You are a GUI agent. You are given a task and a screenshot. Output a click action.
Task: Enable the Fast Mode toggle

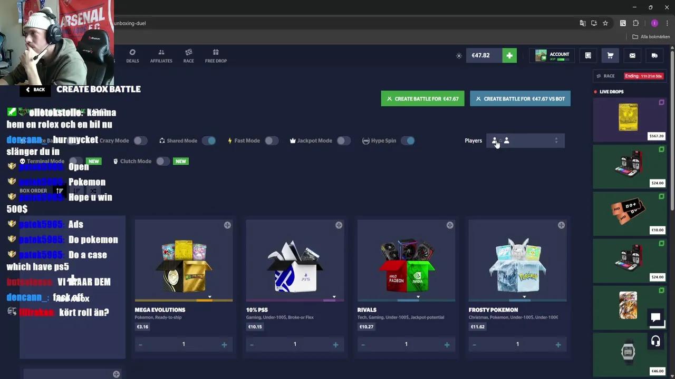pyautogui.click(x=272, y=141)
